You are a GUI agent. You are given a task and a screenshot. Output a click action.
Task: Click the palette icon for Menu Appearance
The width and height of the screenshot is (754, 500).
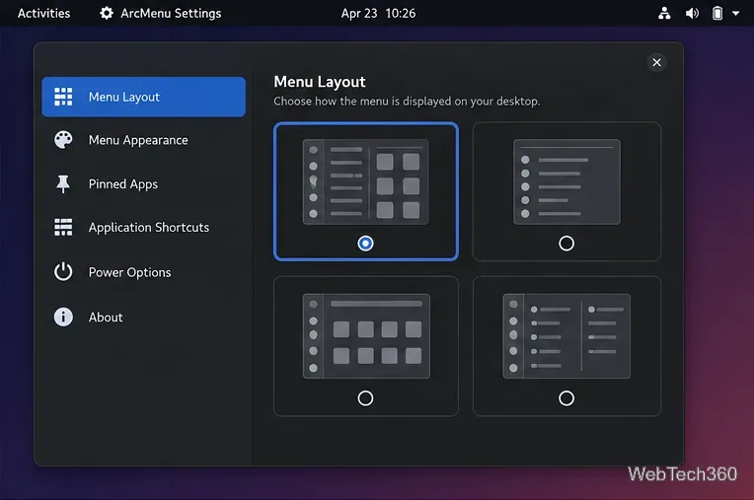63,140
